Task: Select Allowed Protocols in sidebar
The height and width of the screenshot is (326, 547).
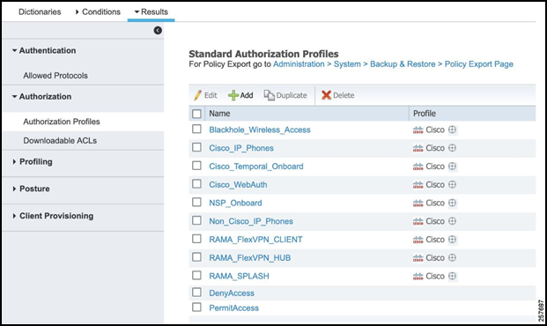Action: tap(55, 76)
